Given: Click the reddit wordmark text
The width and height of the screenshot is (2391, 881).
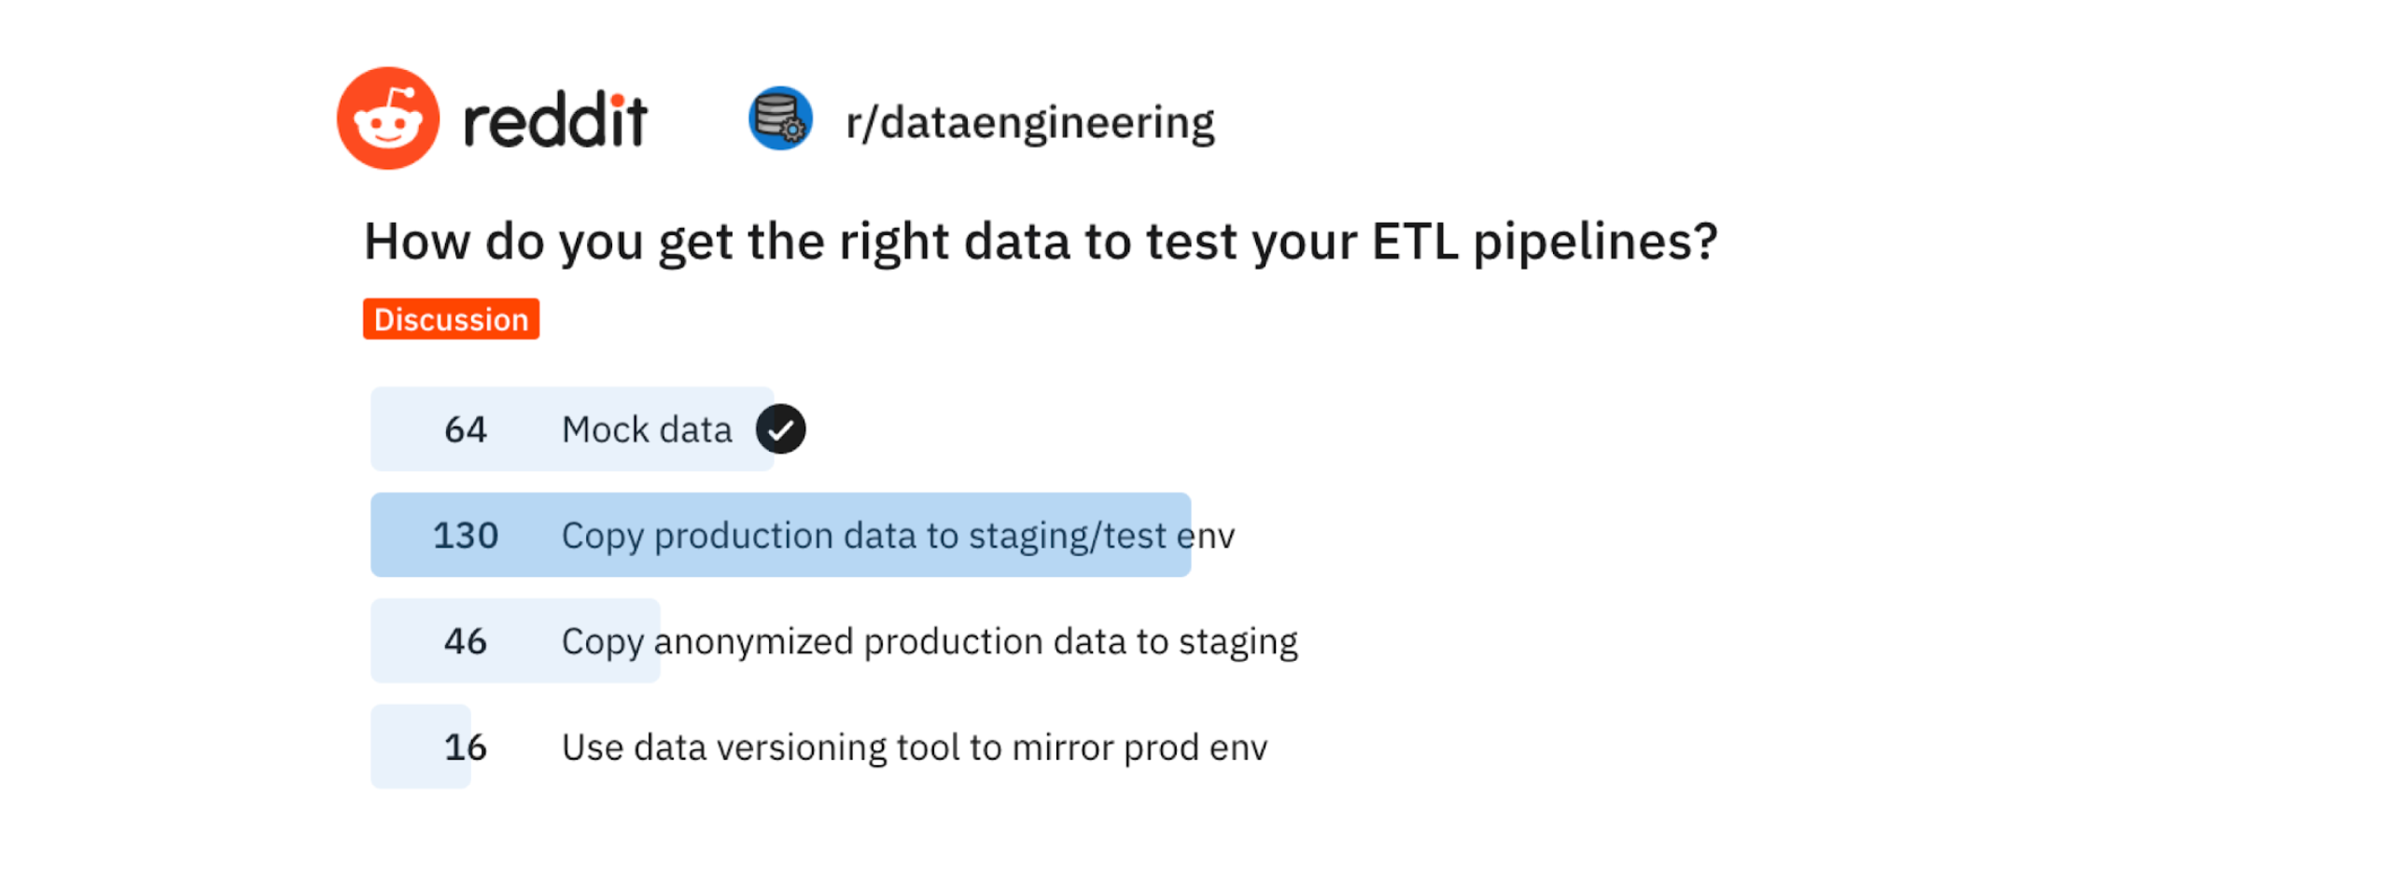Looking at the screenshot, I should pos(553,121).
